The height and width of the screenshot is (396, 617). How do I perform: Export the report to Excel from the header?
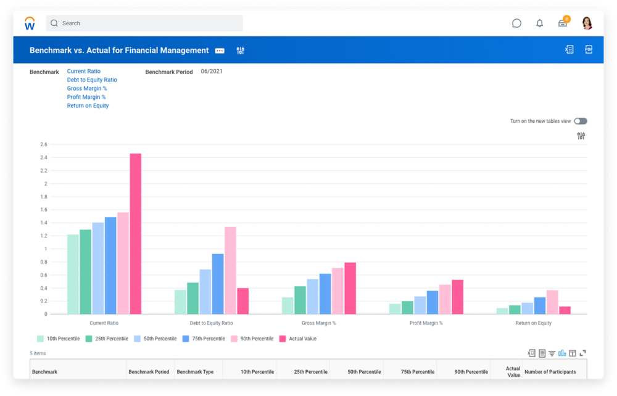(x=568, y=49)
